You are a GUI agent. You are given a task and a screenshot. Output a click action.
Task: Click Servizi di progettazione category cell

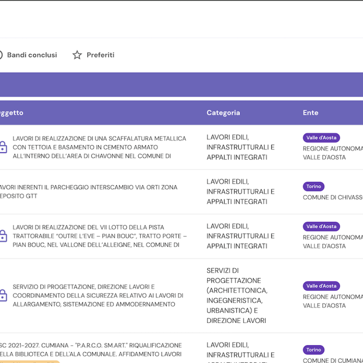[237, 296]
